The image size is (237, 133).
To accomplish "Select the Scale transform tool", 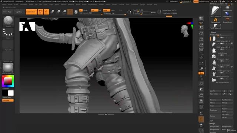I will (x=59, y=12).
